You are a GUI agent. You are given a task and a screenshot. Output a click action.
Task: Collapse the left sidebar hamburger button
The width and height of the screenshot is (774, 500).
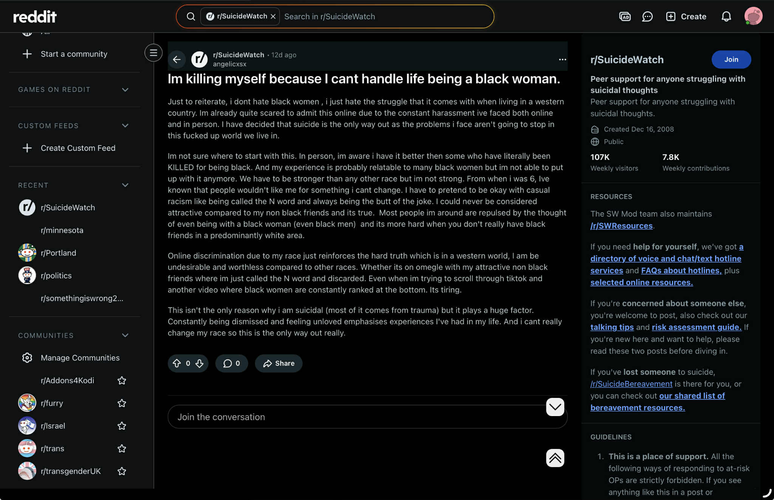(153, 53)
